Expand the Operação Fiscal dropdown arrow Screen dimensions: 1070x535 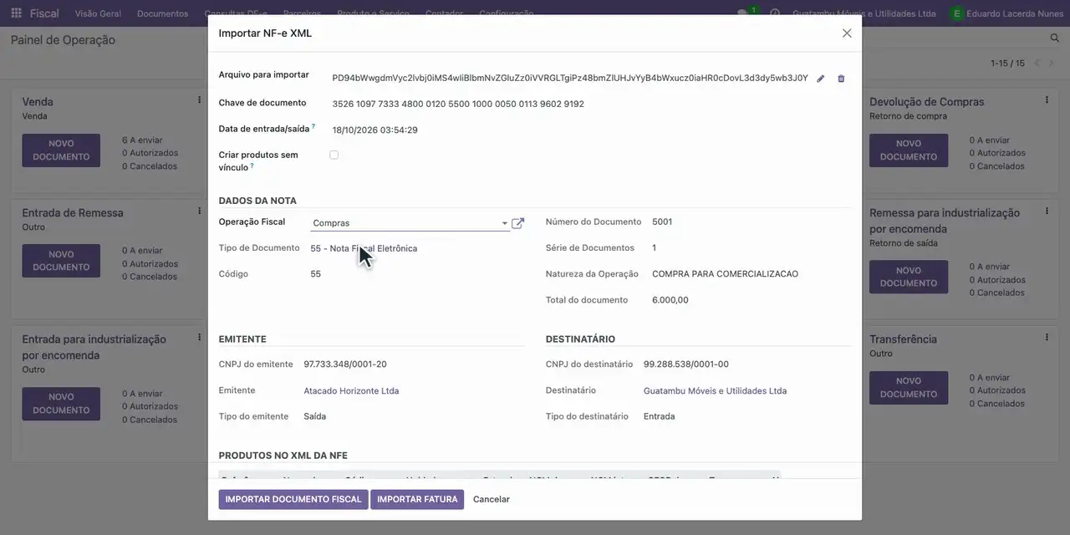[504, 223]
